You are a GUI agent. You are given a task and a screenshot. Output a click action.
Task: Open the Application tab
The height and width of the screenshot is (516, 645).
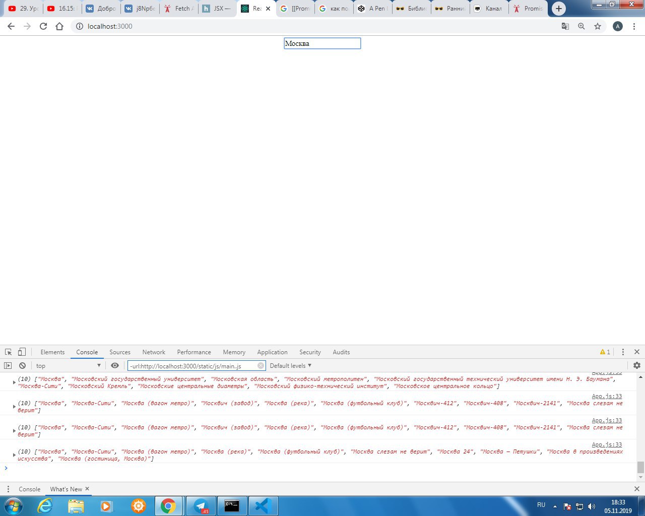(272, 352)
